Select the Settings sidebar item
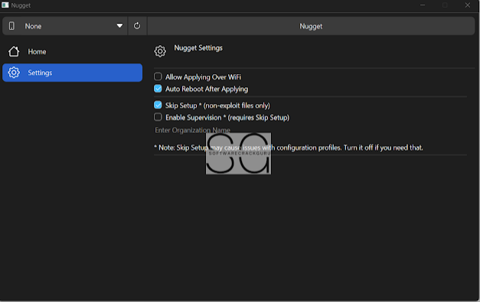The width and height of the screenshot is (480, 302). pyautogui.click(x=72, y=73)
